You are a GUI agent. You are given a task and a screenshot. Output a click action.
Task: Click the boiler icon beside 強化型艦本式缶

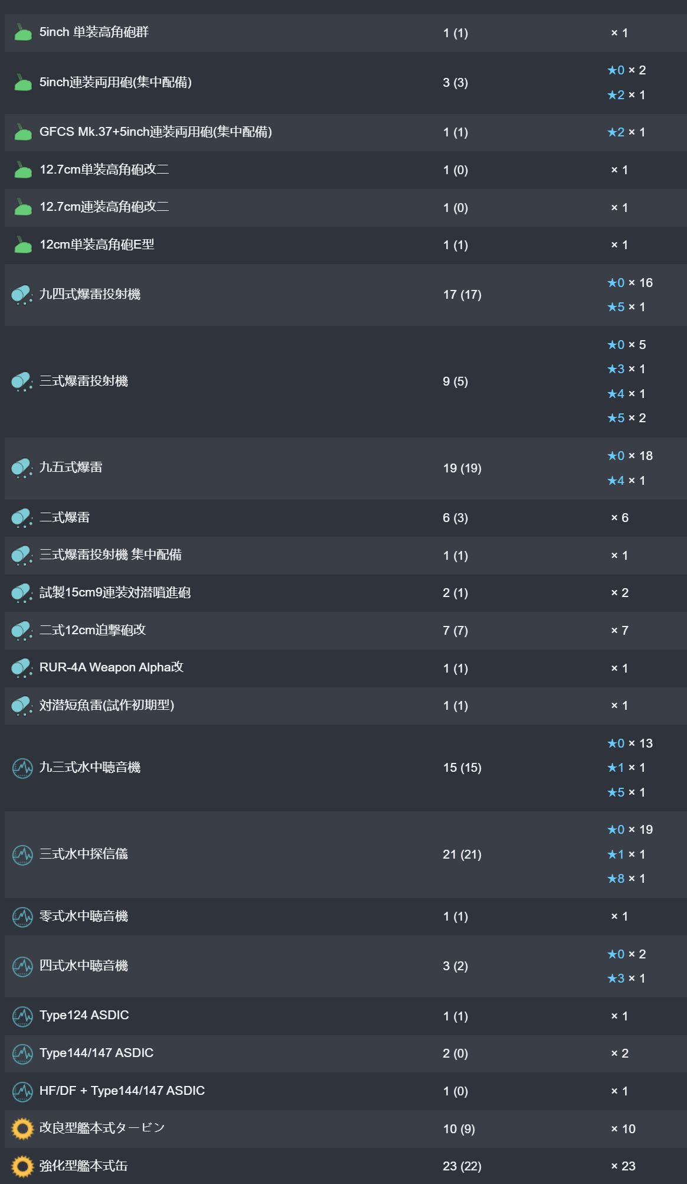point(22,1166)
